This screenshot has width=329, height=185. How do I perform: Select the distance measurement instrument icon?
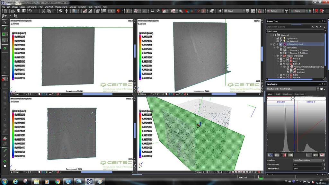click(x=110, y=11)
